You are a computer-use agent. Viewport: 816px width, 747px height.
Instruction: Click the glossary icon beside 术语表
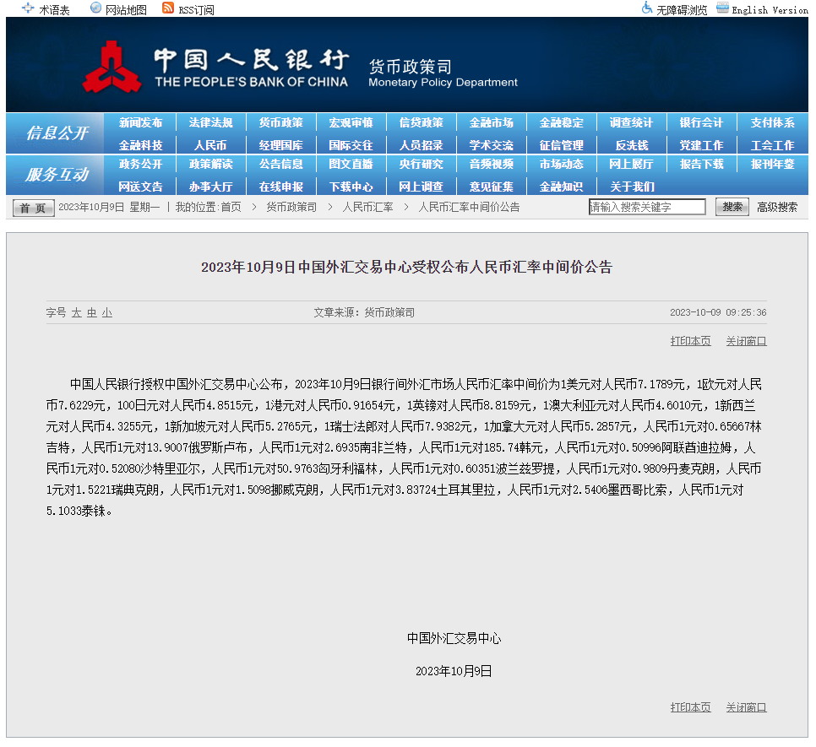click(28, 8)
